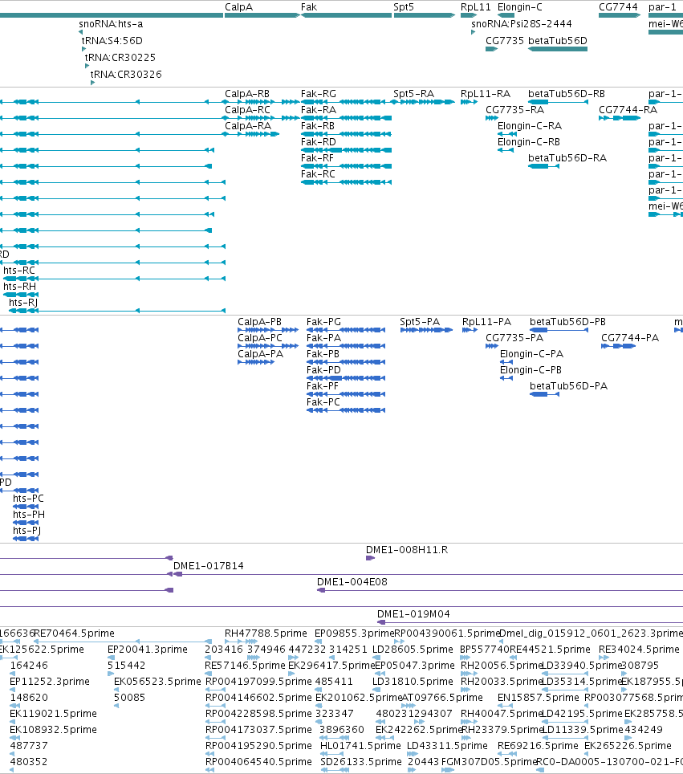Select the Fak-RG transcript
Image resolution: width=683 pixels, height=774 pixels.
[x=344, y=102]
